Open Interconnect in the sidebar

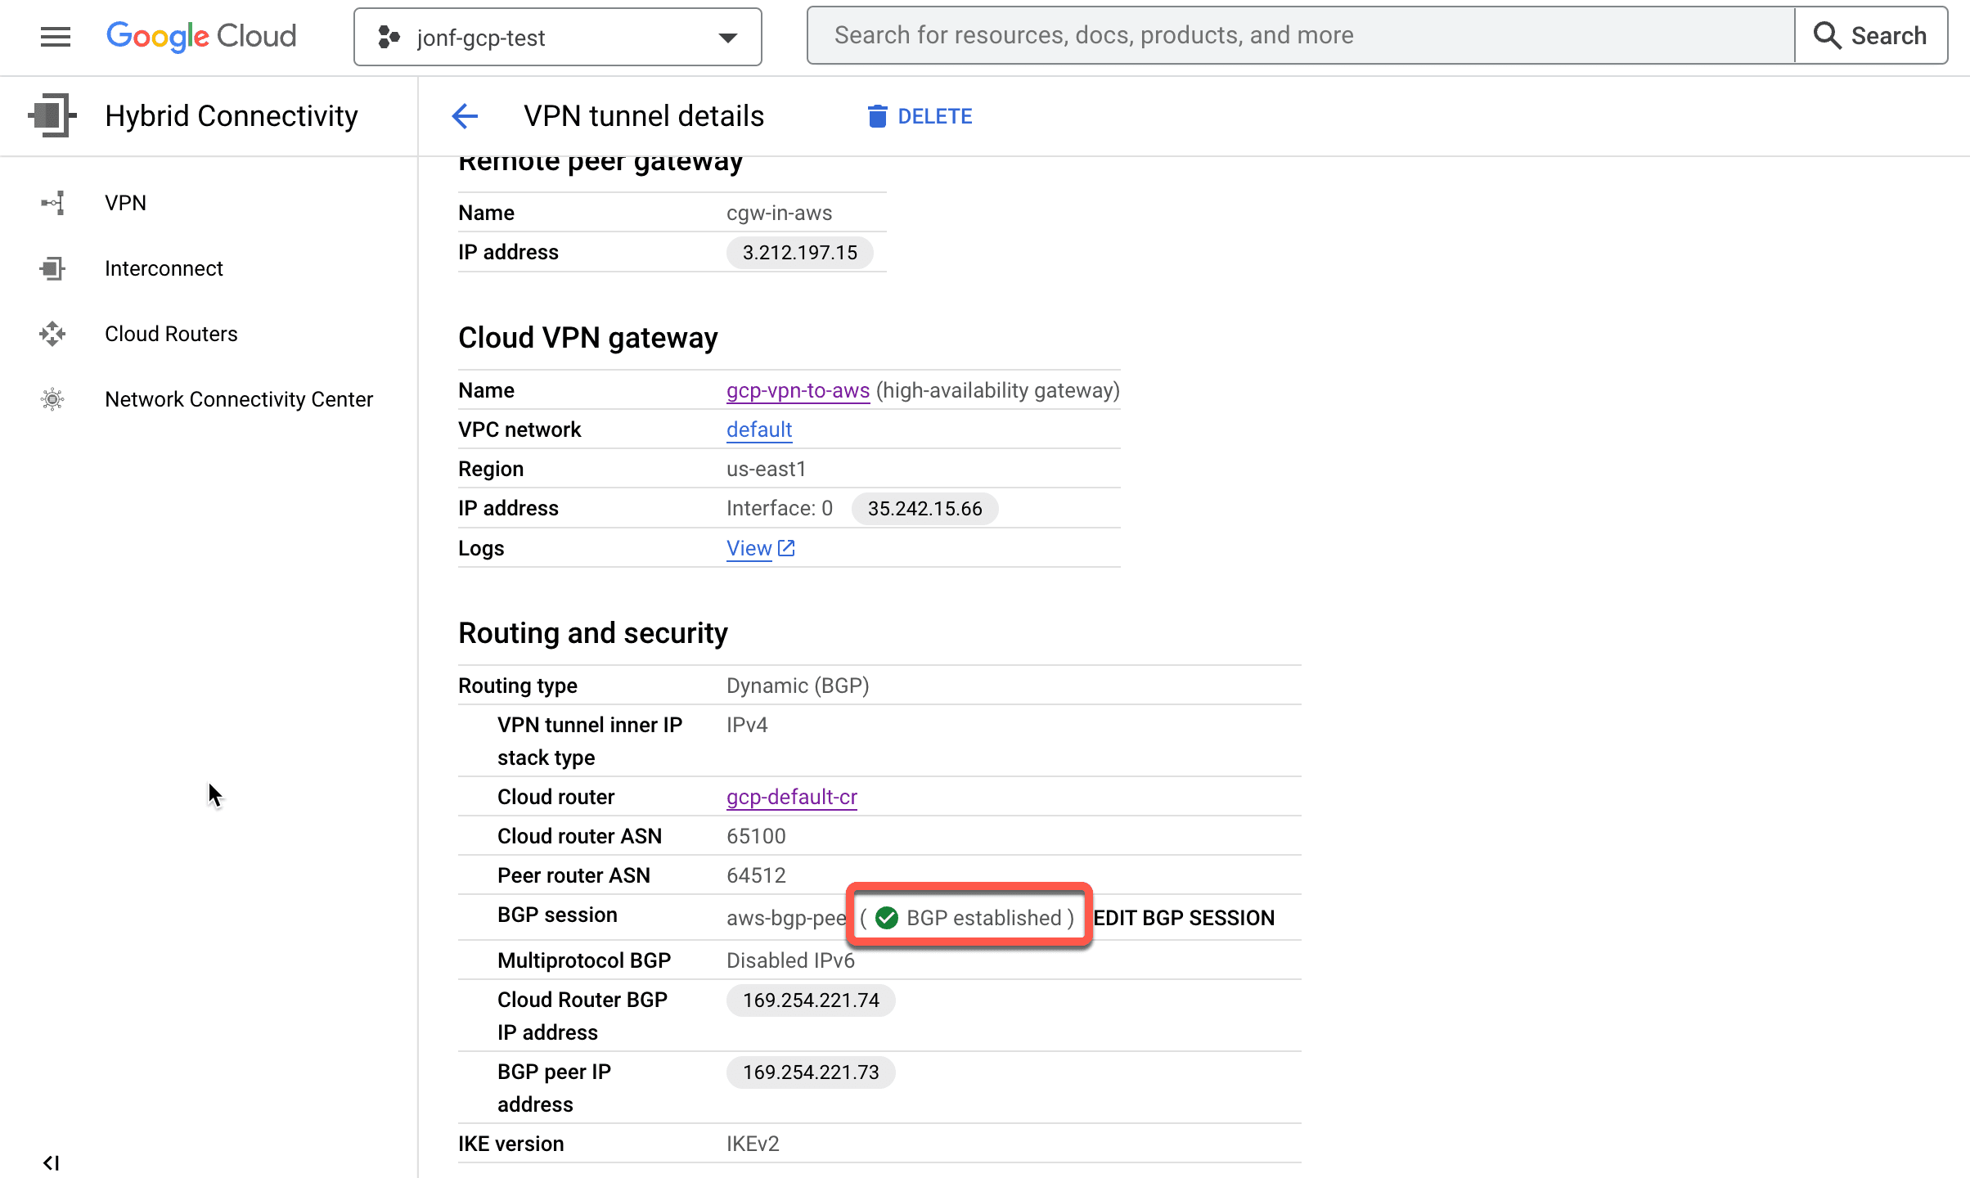coord(164,268)
